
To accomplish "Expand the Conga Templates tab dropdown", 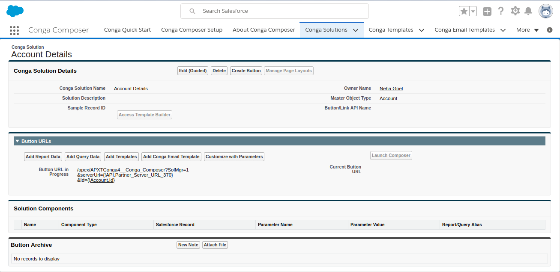I will coord(422,30).
